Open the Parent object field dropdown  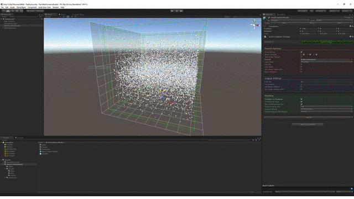(326, 60)
